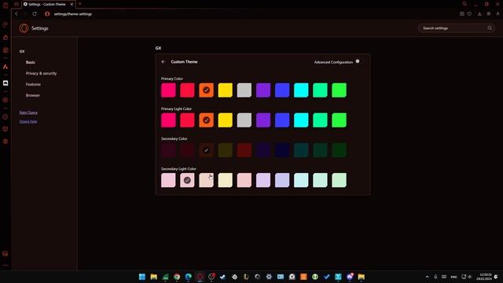Open the History clock icon in sidebar
The image size is (503, 283).
pyautogui.click(x=6, y=117)
